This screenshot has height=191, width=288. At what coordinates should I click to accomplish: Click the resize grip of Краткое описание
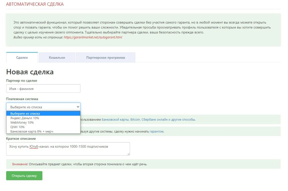(129, 154)
